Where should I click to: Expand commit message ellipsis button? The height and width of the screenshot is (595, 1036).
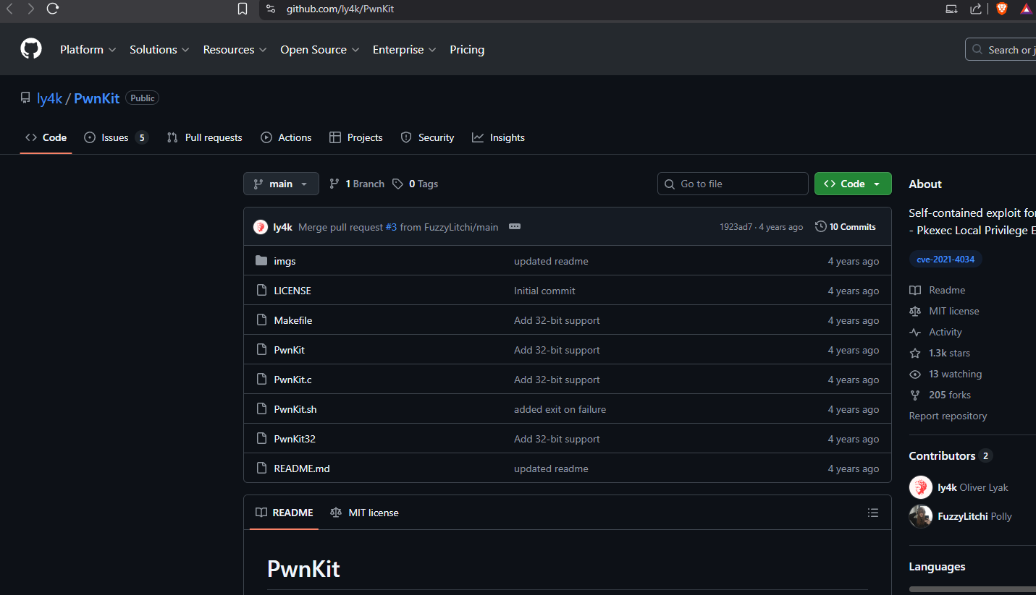click(x=515, y=227)
